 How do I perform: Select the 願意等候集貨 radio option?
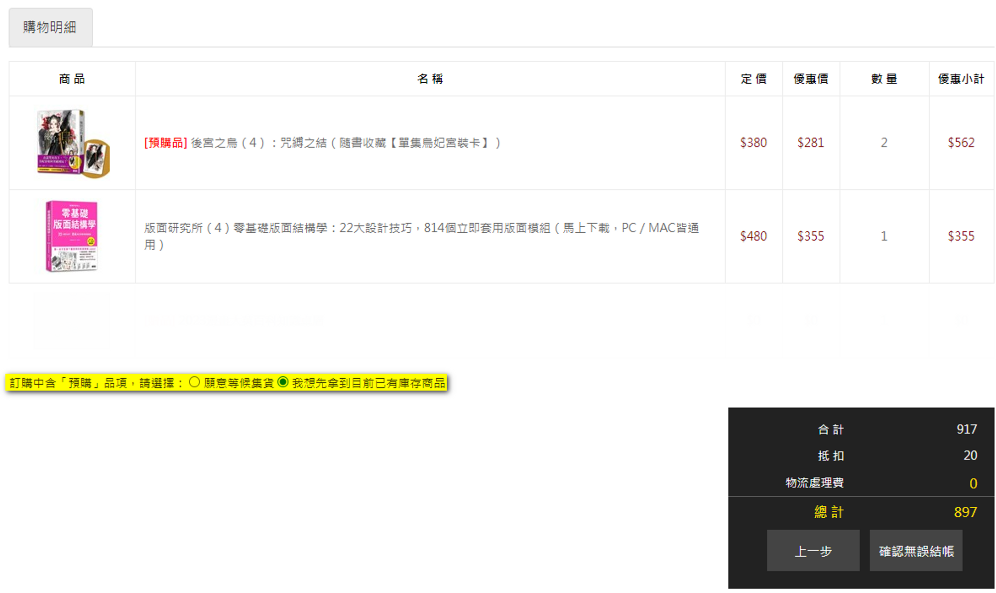[x=194, y=382]
